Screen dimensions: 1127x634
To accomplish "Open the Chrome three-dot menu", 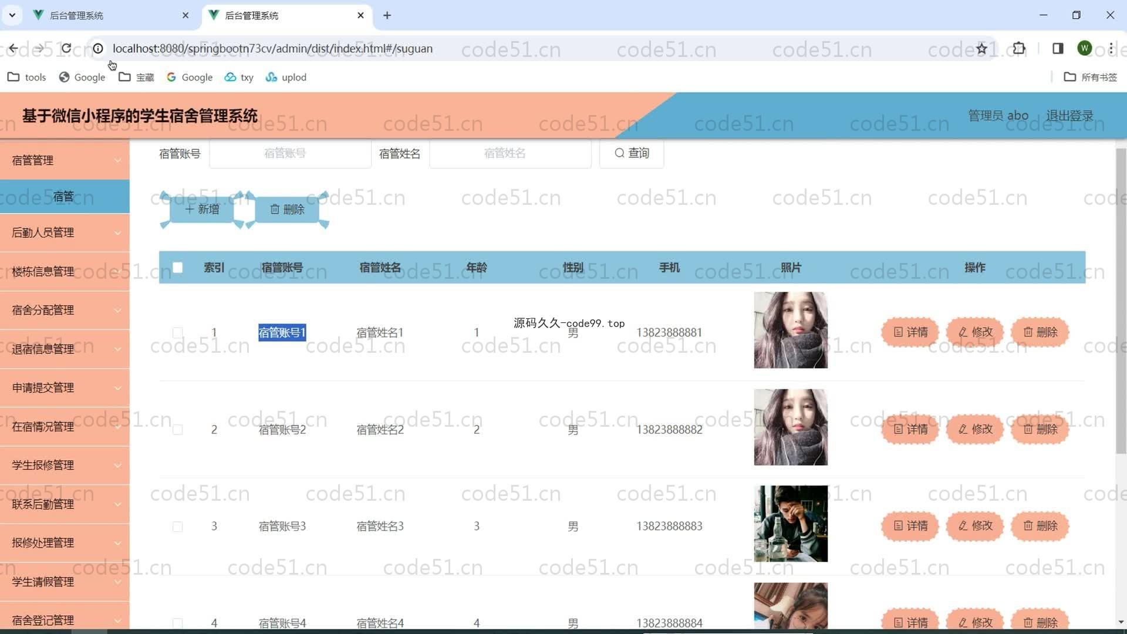I will click(1111, 48).
